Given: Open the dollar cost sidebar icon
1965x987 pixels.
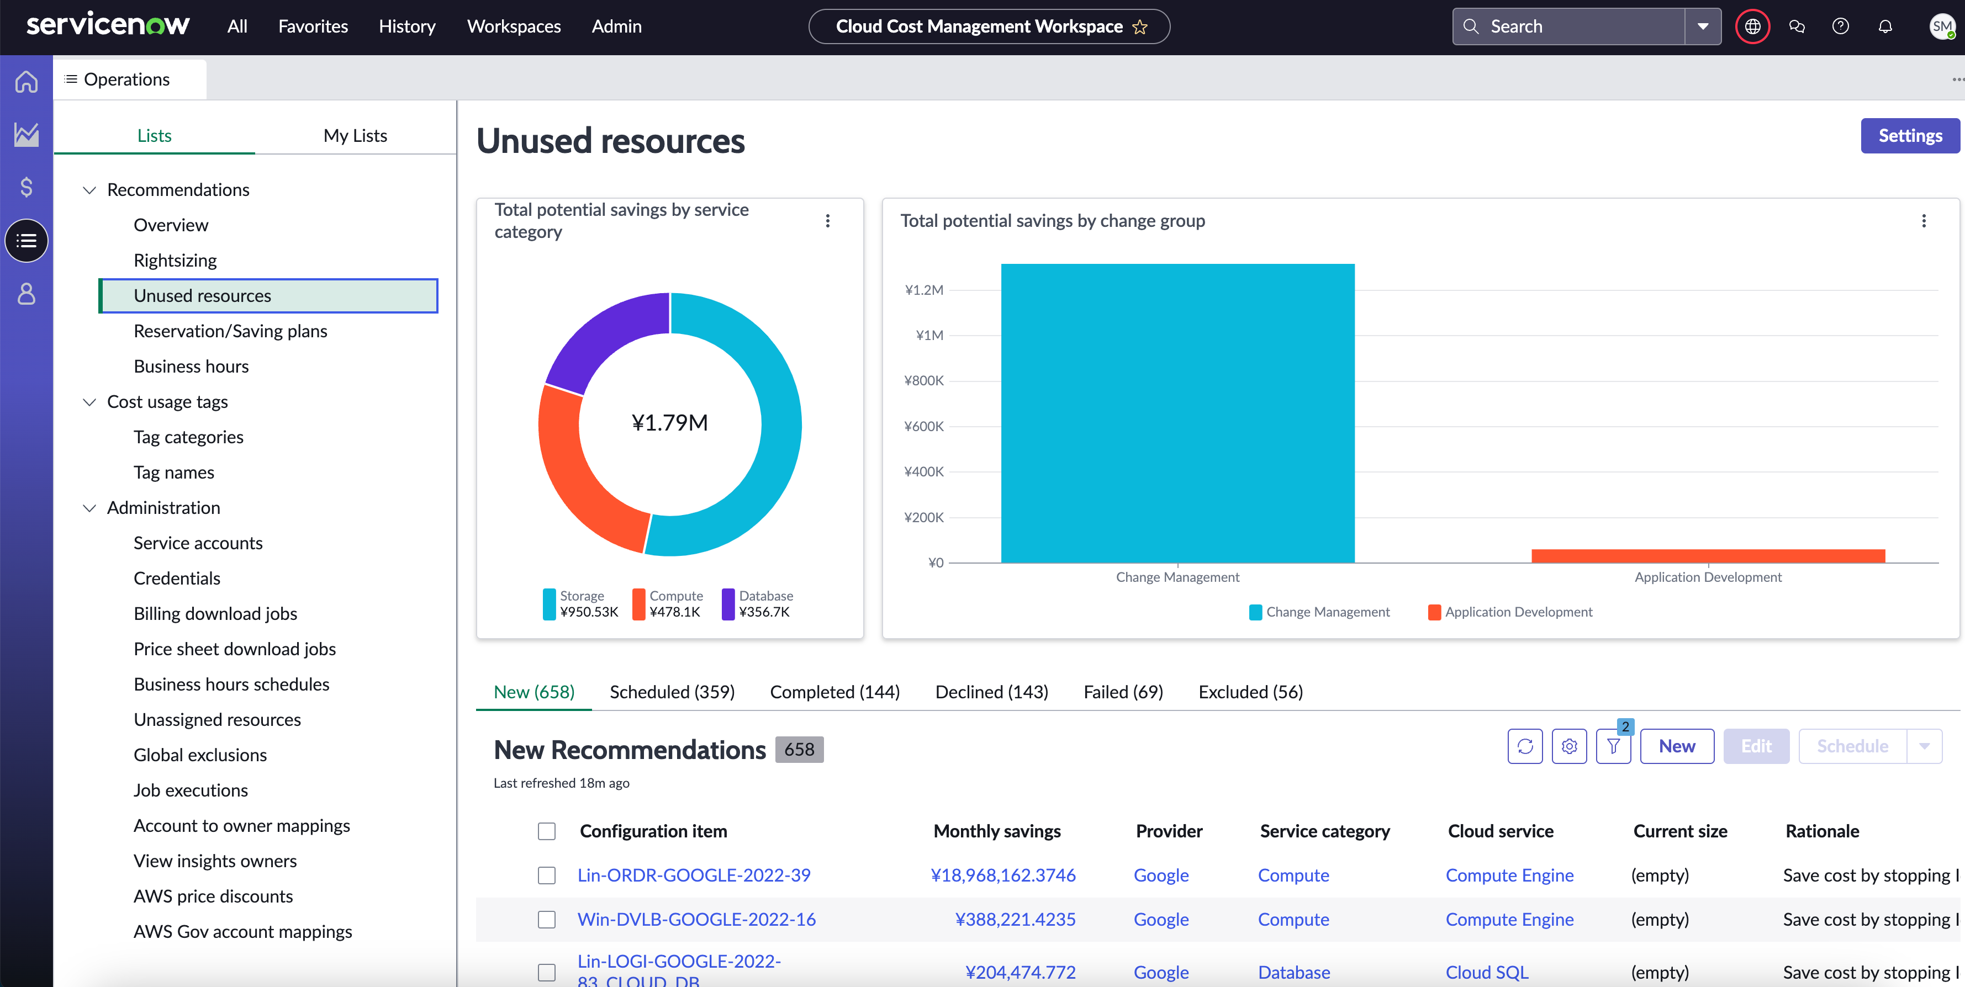Looking at the screenshot, I should [27, 188].
